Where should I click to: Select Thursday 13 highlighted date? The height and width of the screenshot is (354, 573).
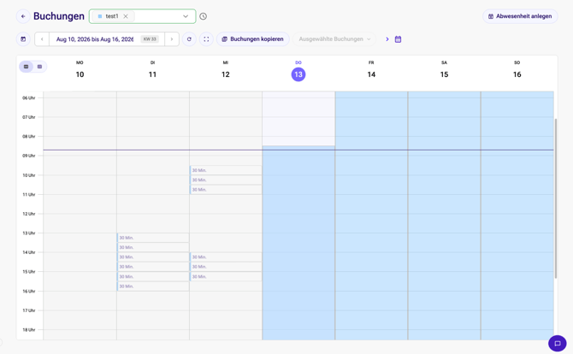pos(298,74)
